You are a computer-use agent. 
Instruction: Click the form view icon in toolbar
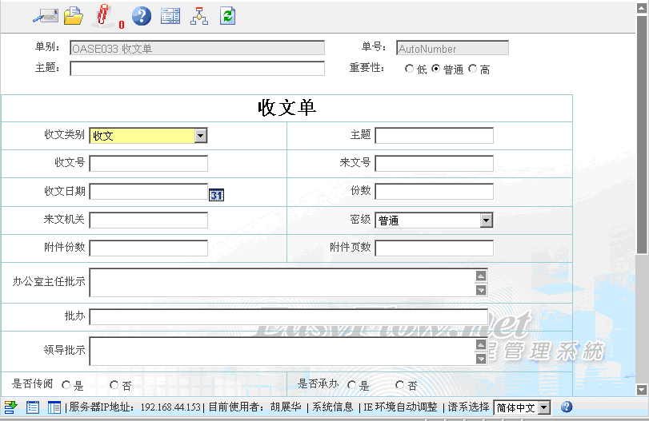[x=170, y=15]
